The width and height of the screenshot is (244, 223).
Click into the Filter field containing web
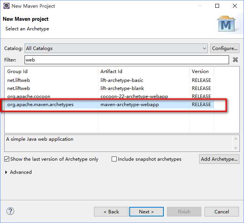pos(127,60)
